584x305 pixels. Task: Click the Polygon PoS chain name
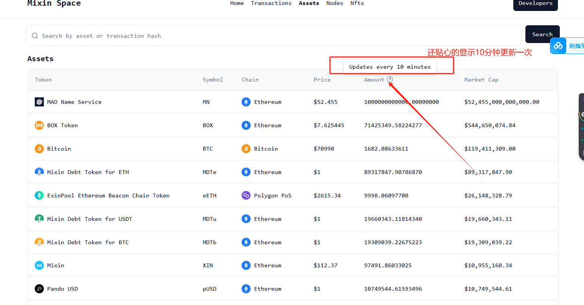(273, 196)
